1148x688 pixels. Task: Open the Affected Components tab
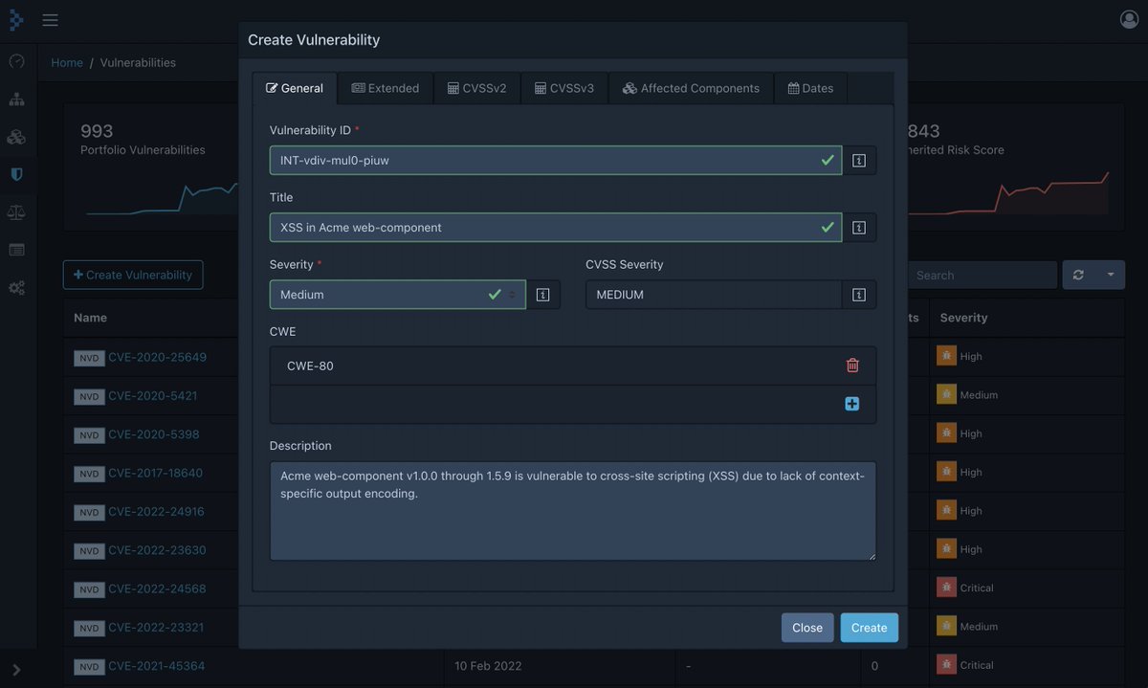pyautogui.click(x=690, y=87)
